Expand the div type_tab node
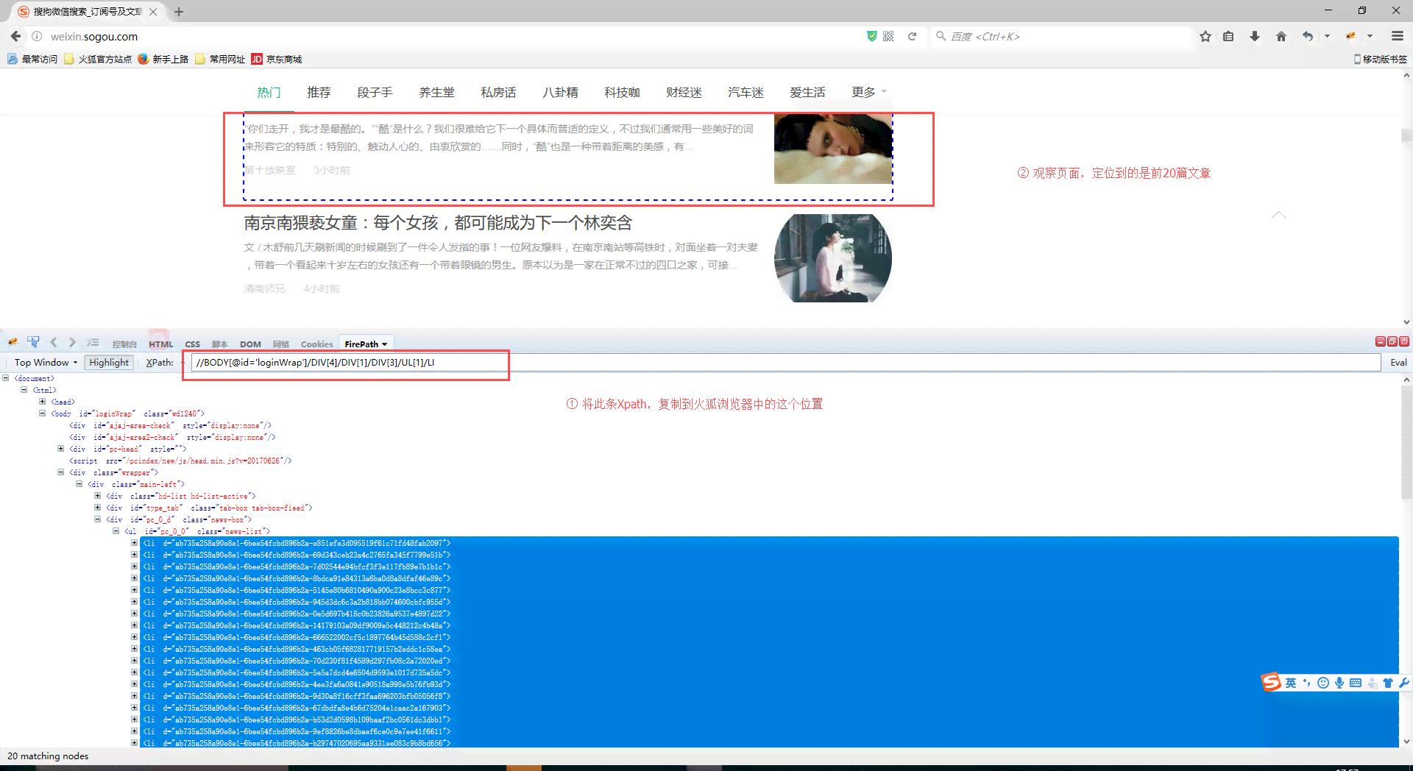 click(98, 508)
